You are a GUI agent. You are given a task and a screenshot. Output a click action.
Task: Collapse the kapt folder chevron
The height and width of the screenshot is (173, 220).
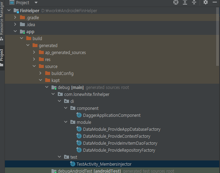coord(40,80)
